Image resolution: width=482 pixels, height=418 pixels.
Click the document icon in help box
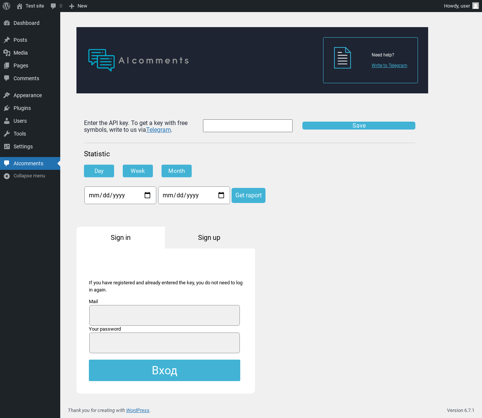pos(342,58)
